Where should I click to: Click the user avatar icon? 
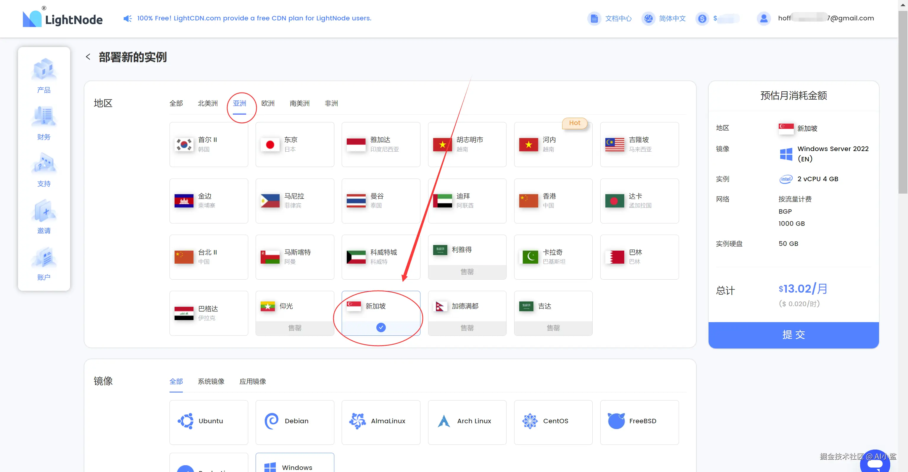click(x=764, y=18)
